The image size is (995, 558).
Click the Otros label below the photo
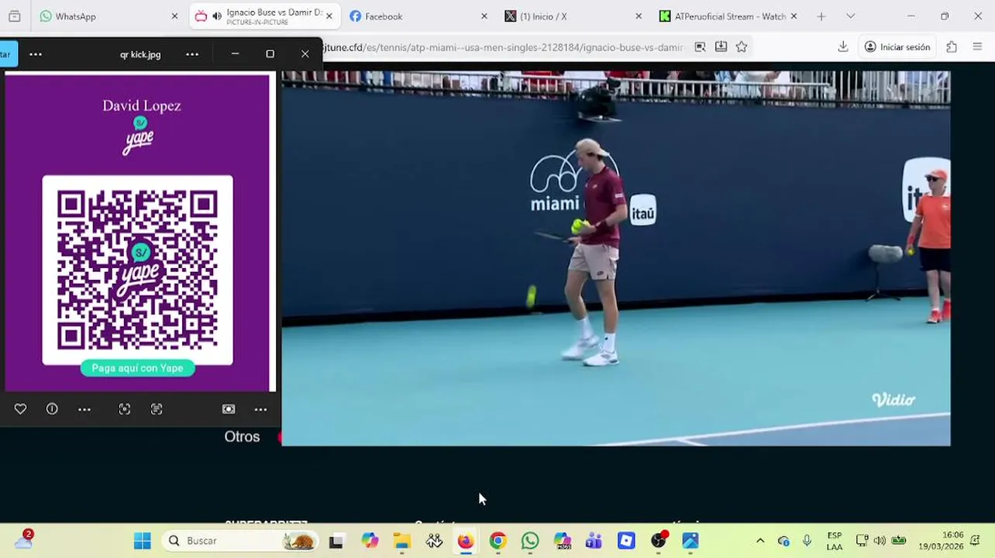point(242,437)
